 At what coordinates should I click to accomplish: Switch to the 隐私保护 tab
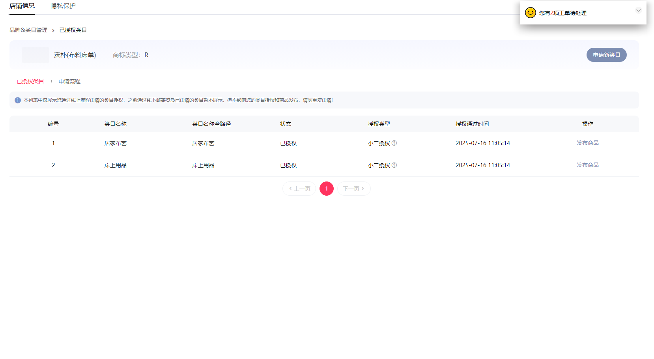coord(63,6)
